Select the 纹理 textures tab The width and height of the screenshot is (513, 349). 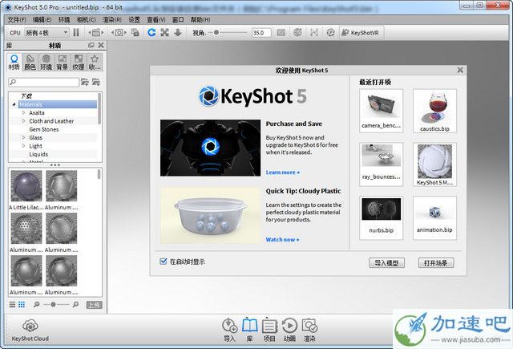click(79, 63)
